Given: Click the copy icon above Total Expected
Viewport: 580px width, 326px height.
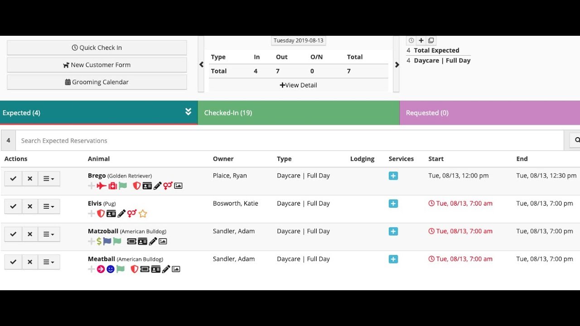Looking at the screenshot, I should click(x=431, y=40).
